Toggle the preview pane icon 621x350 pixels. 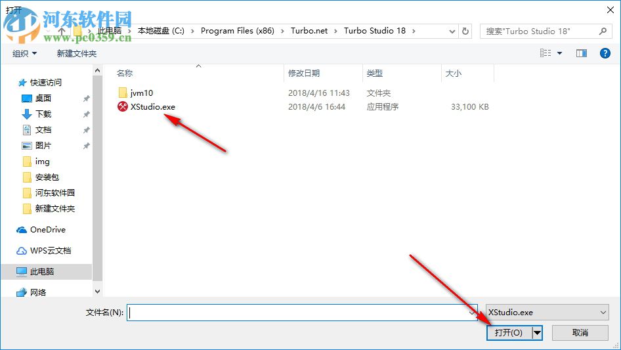pyautogui.click(x=582, y=53)
